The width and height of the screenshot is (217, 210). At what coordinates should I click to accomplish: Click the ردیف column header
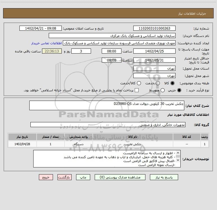[x=205, y=137]
